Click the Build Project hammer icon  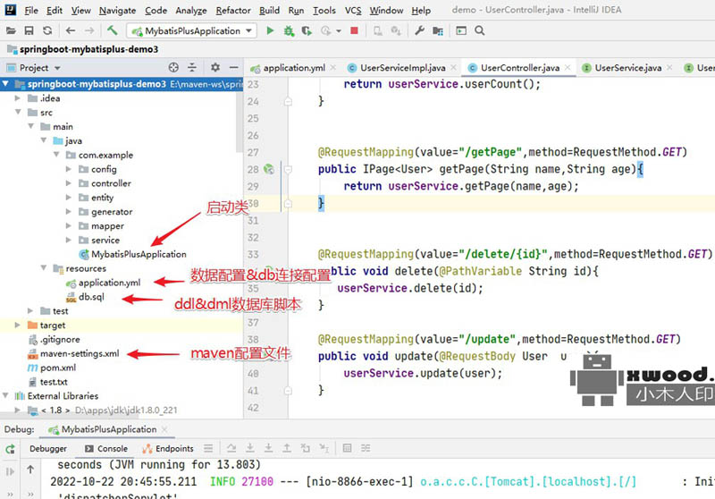click(x=113, y=30)
